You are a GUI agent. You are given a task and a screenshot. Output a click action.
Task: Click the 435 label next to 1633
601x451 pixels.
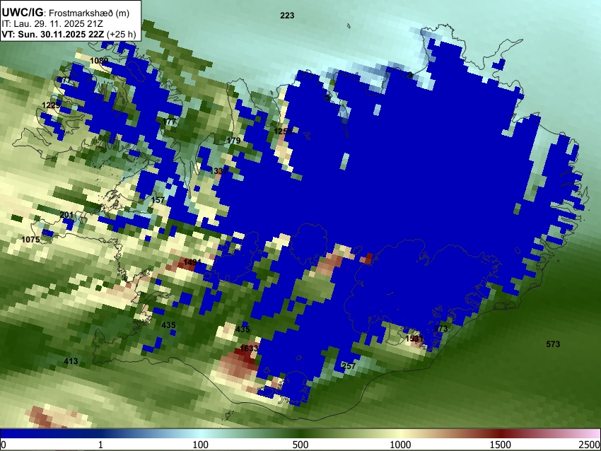[243, 329]
